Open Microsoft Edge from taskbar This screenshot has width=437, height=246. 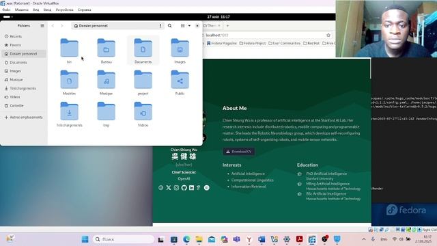coord(186,239)
